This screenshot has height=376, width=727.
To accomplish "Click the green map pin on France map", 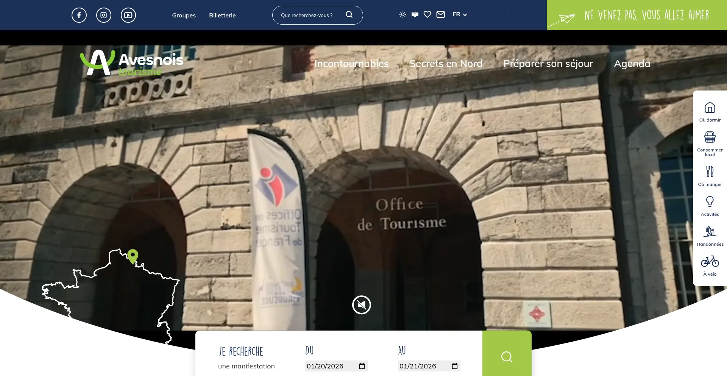I will click(x=133, y=256).
